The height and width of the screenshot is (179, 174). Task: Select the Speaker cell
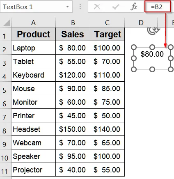pos(34,156)
